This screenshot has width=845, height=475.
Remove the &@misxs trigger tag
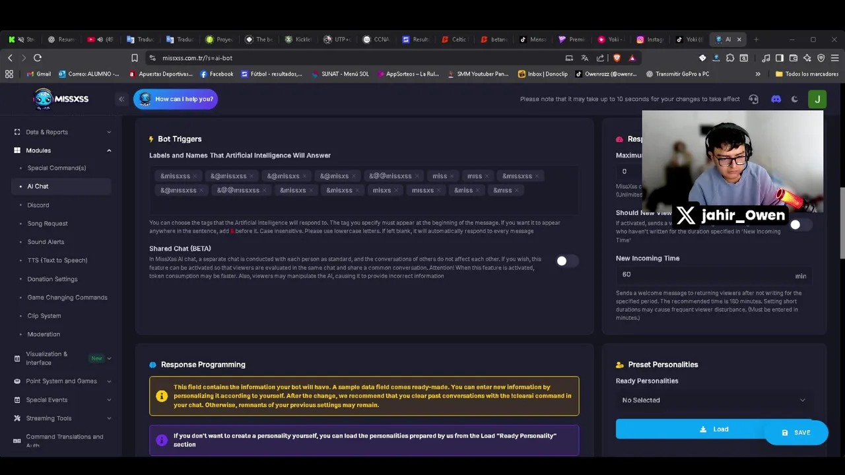point(354,176)
